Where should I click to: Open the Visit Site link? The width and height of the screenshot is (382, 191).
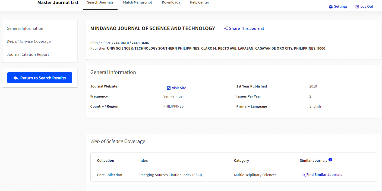tap(179, 88)
